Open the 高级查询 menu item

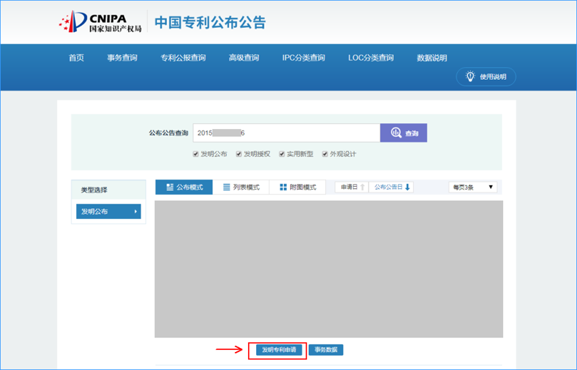[x=243, y=58]
